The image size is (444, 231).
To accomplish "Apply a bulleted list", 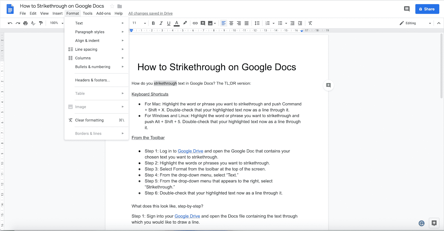I will pyautogui.click(x=280, y=23).
